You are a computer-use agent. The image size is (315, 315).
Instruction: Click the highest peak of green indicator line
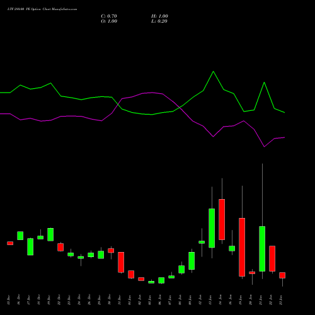coord(214,72)
